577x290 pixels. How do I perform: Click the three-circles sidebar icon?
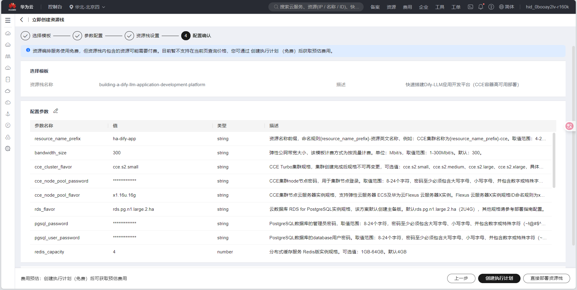click(x=8, y=137)
